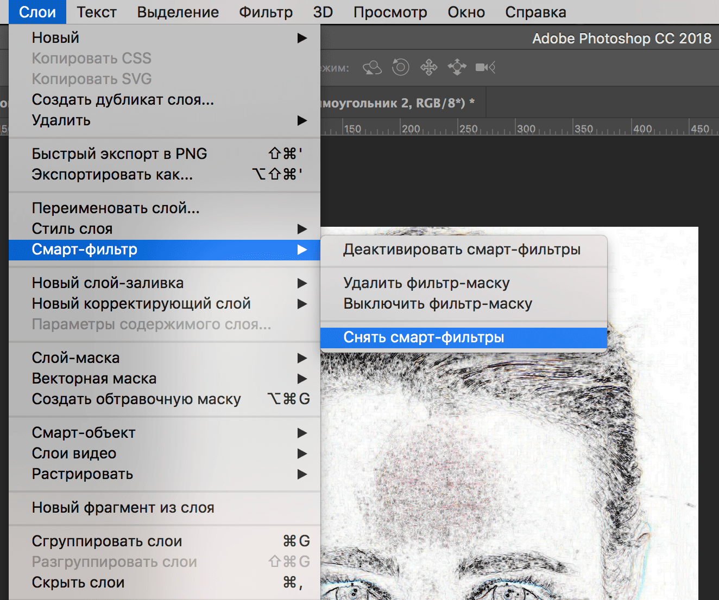
Task: Select Выключить фильтр-маску to disable the mask
Action: (437, 304)
